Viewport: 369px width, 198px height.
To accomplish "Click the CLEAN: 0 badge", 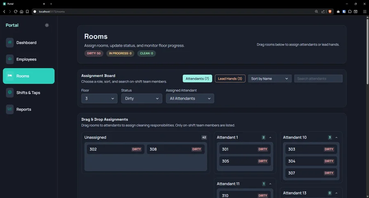I will click(146, 53).
